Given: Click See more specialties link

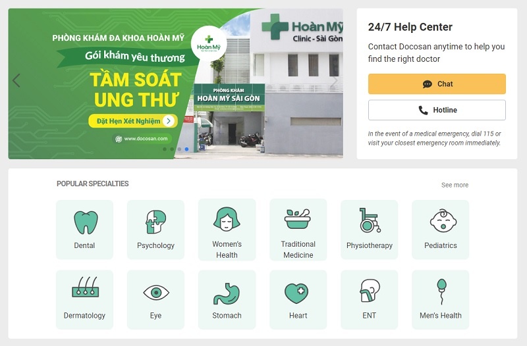Looking at the screenshot, I should (455, 185).
